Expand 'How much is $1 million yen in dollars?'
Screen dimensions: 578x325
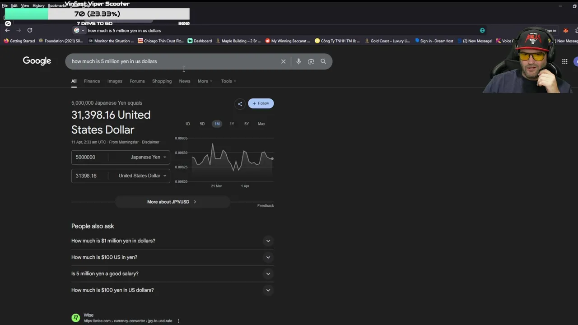click(172, 241)
